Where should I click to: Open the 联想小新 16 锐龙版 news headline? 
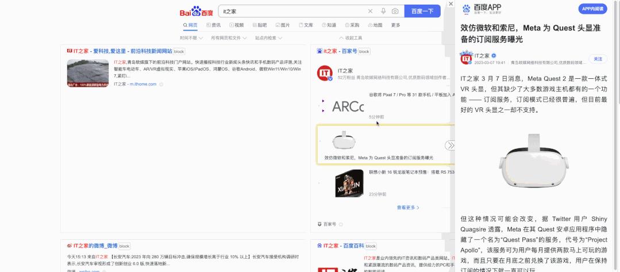411,172
